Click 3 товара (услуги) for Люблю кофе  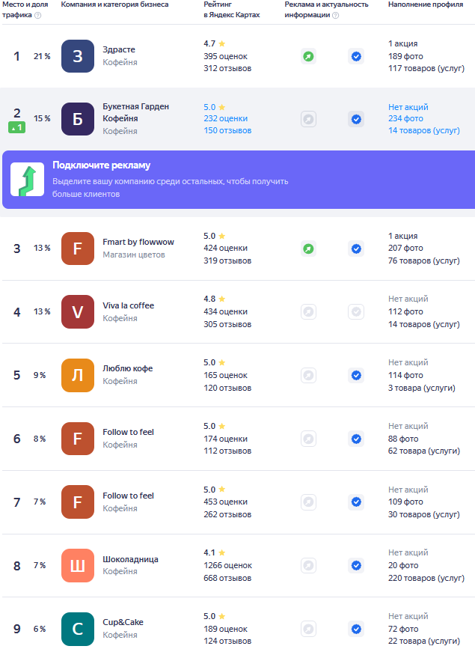point(422,388)
